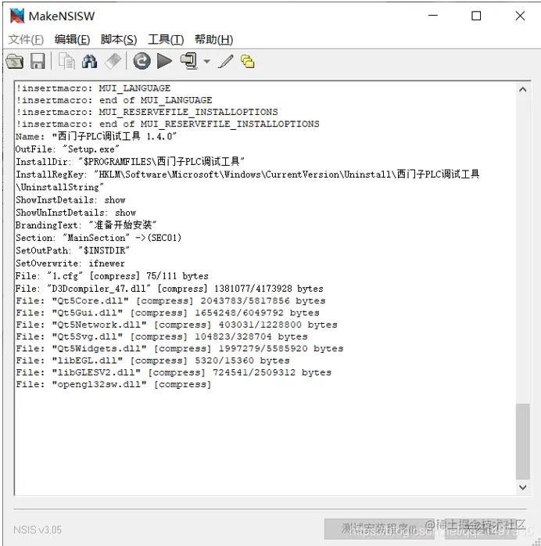Click the scrollbar up arrow in the log
541x546 pixels.
coord(522,89)
